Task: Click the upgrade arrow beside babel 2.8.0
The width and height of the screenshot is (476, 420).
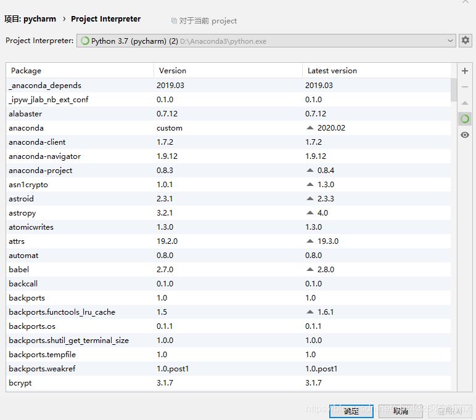Action: [310, 269]
